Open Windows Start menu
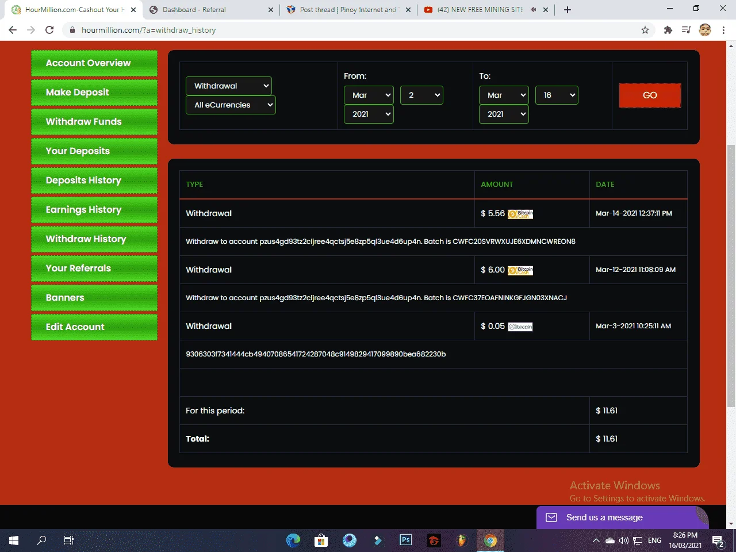Screen dimensions: 736x552 (x=14, y=540)
